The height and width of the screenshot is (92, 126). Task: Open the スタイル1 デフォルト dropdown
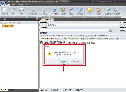pos(123,25)
